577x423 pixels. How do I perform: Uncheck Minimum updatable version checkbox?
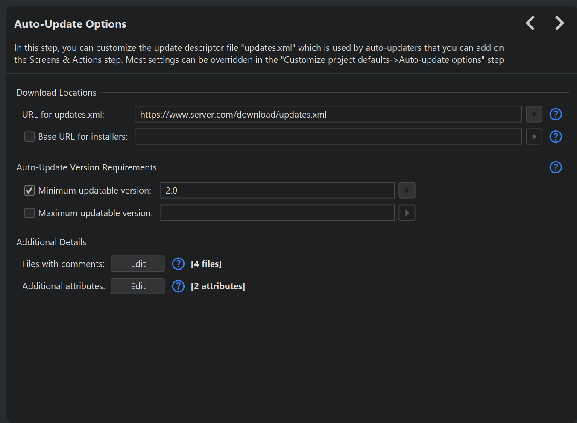click(29, 191)
